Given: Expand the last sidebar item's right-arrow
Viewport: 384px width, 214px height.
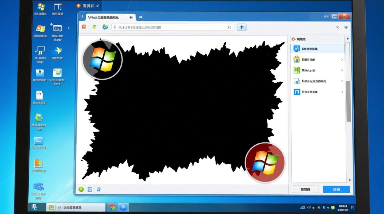Looking at the screenshot, I should [343, 92].
